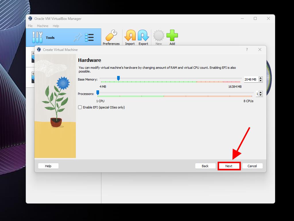Screen dimensions: 294x221
Task: Open the File menu
Action: tap(30, 26)
